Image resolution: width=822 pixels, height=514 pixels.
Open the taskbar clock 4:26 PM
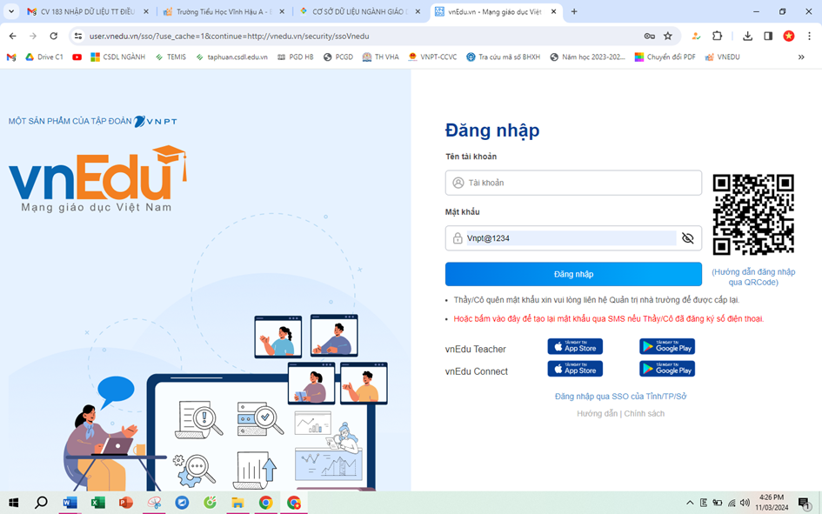[x=772, y=503]
